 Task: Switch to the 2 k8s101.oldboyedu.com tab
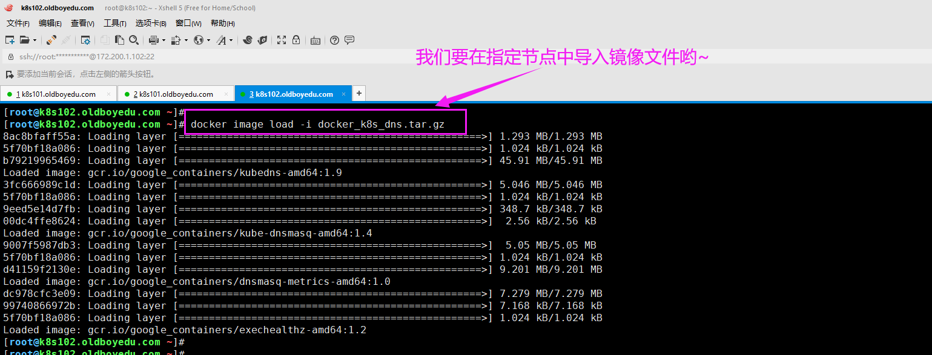click(x=172, y=94)
